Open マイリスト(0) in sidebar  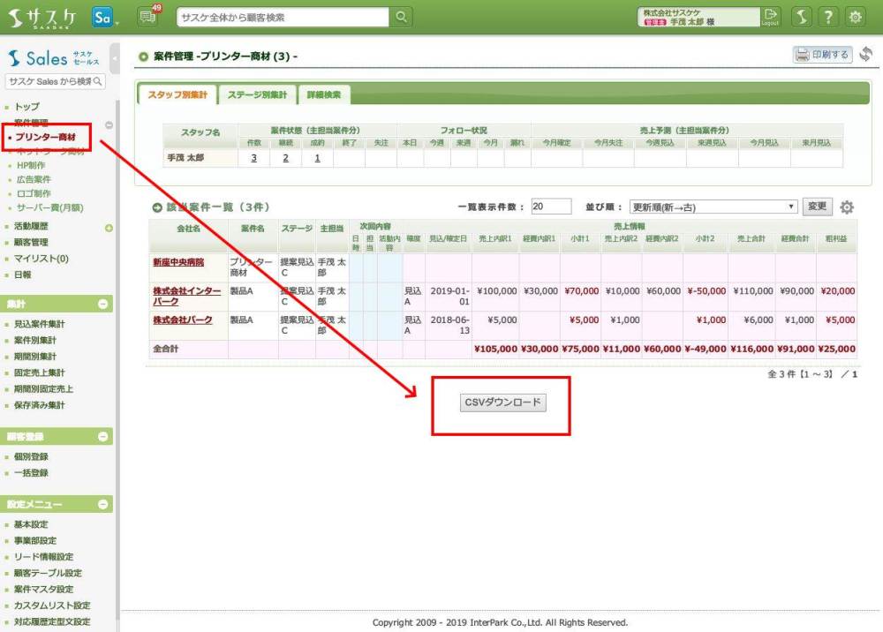42,259
